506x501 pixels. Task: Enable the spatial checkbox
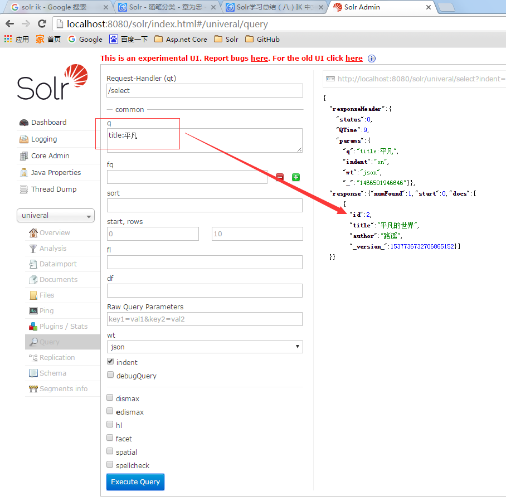click(110, 451)
